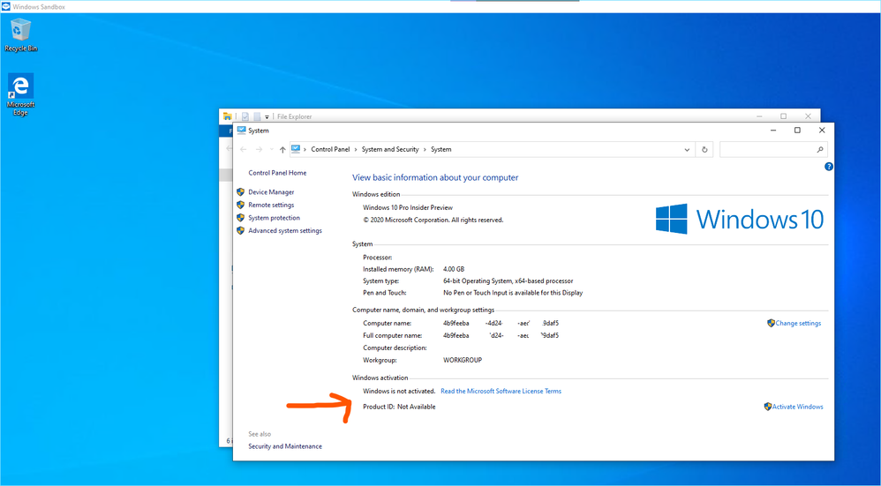Image resolution: width=881 pixels, height=486 pixels.
Task: Click the forward navigation arrow
Action: tap(259, 150)
